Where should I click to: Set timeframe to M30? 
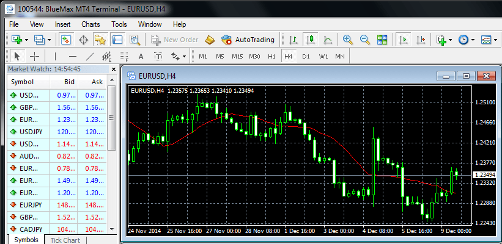pyautogui.click(x=254, y=57)
